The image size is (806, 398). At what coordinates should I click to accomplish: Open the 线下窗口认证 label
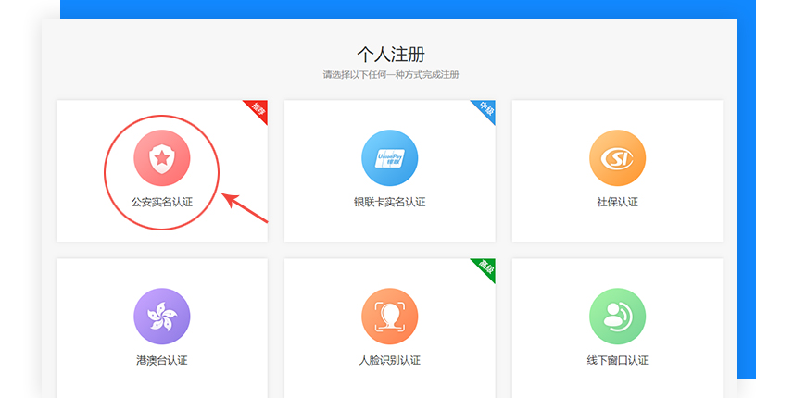617,360
